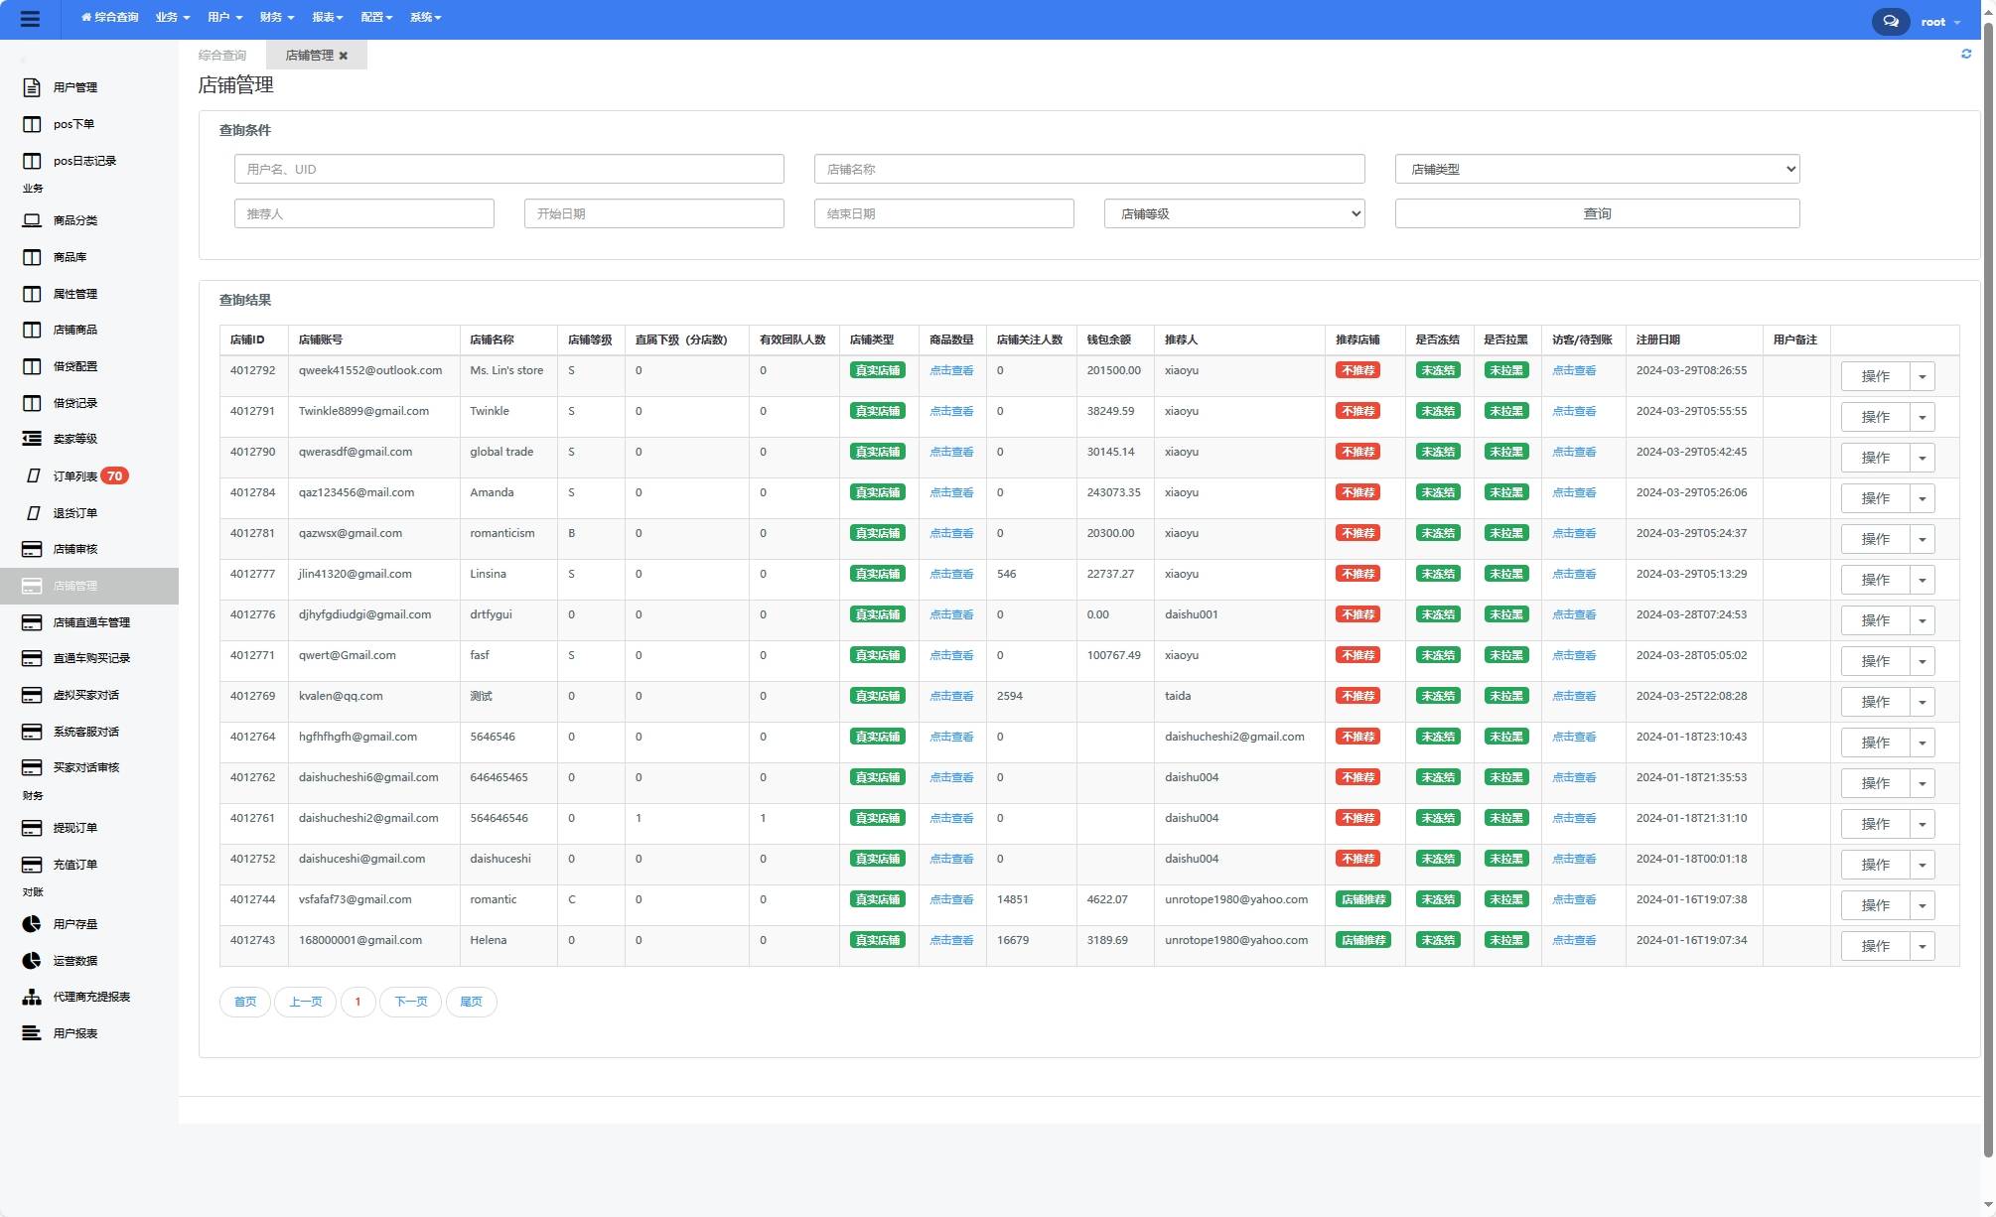Expand the 店铺类型 dropdown selector
The width and height of the screenshot is (1996, 1217).
1598,168
